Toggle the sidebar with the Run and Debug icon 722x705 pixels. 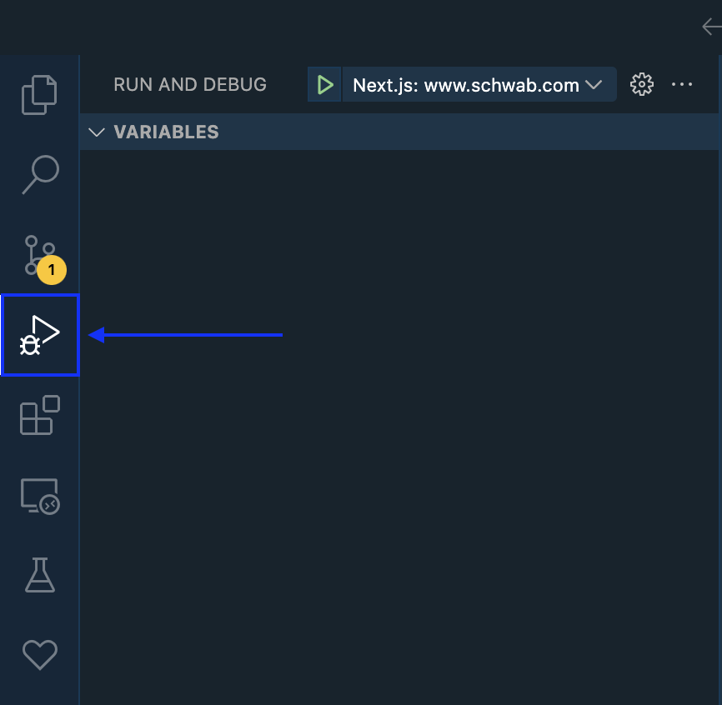(x=39, y=334)
